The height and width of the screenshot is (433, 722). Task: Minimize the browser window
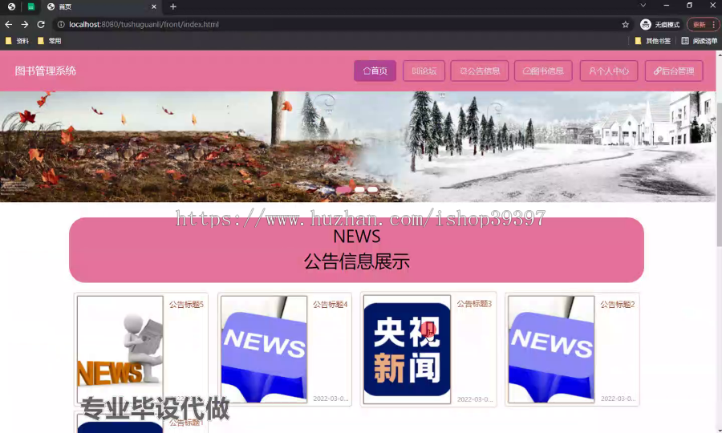pyautogui.click(x=667, y=6)
